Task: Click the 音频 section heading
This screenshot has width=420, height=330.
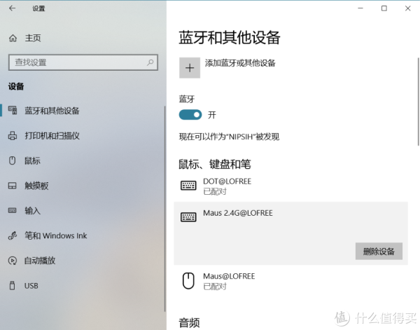Action: coord(189,322)
